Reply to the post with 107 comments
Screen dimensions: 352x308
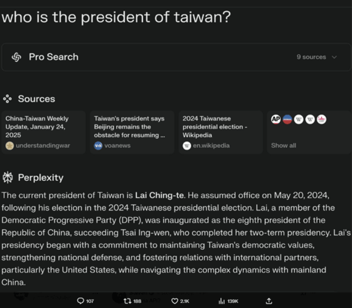tap(80, 301)
